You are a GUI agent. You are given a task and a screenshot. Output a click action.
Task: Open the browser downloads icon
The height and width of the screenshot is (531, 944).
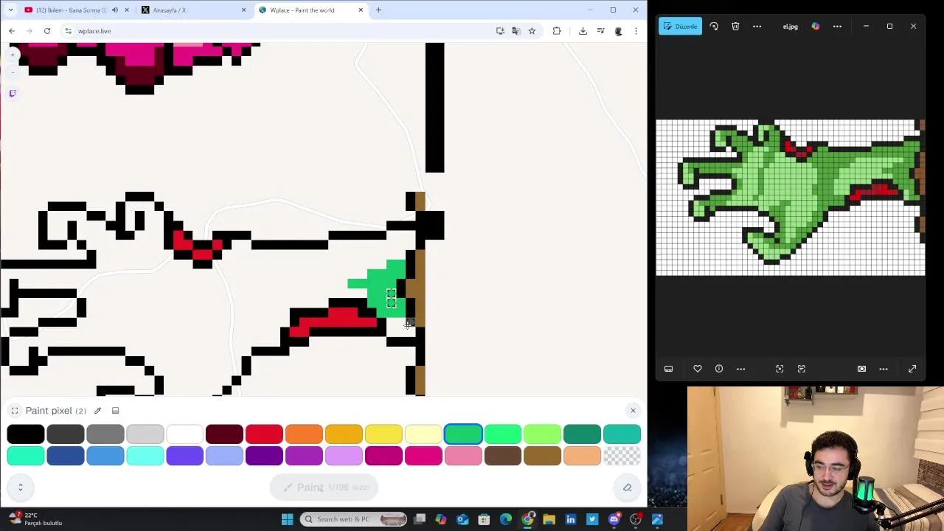(583, 31)
